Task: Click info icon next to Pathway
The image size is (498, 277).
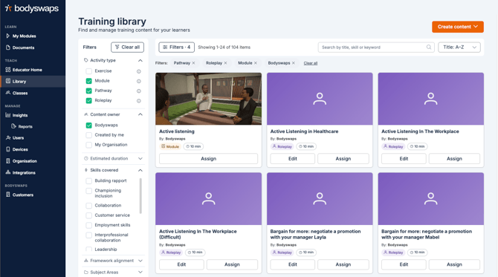Action: pyautogui.click(x=139, y=91)
